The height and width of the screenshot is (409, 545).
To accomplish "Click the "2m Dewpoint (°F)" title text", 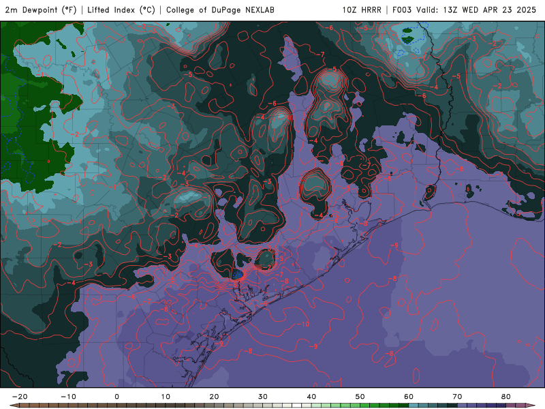I will click(41, 10).
